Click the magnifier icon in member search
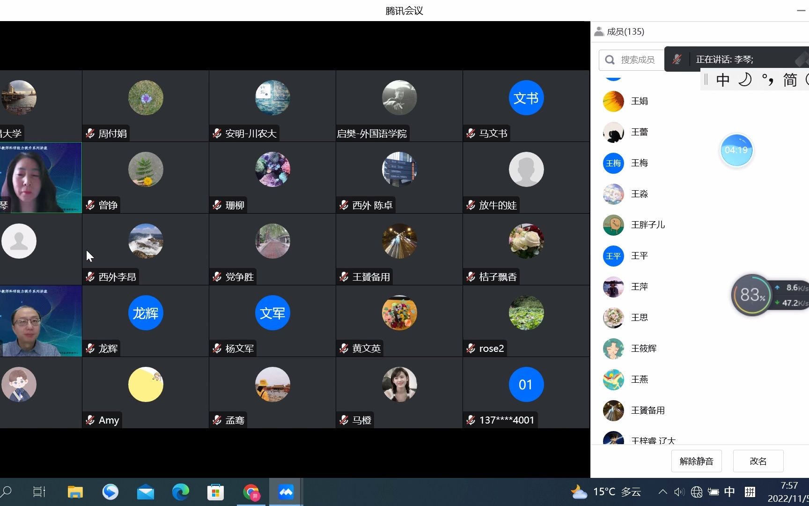This screenshot has width=809, height=506. click(x=610, y=60)
